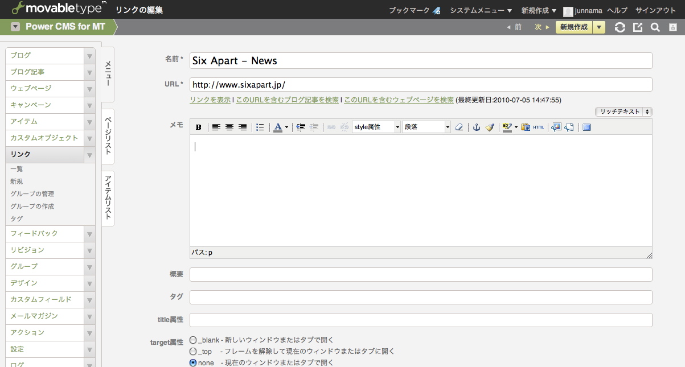Screen dimensions: 685x367
Task: Click the title属性 input field
Action: pos(421,320)
